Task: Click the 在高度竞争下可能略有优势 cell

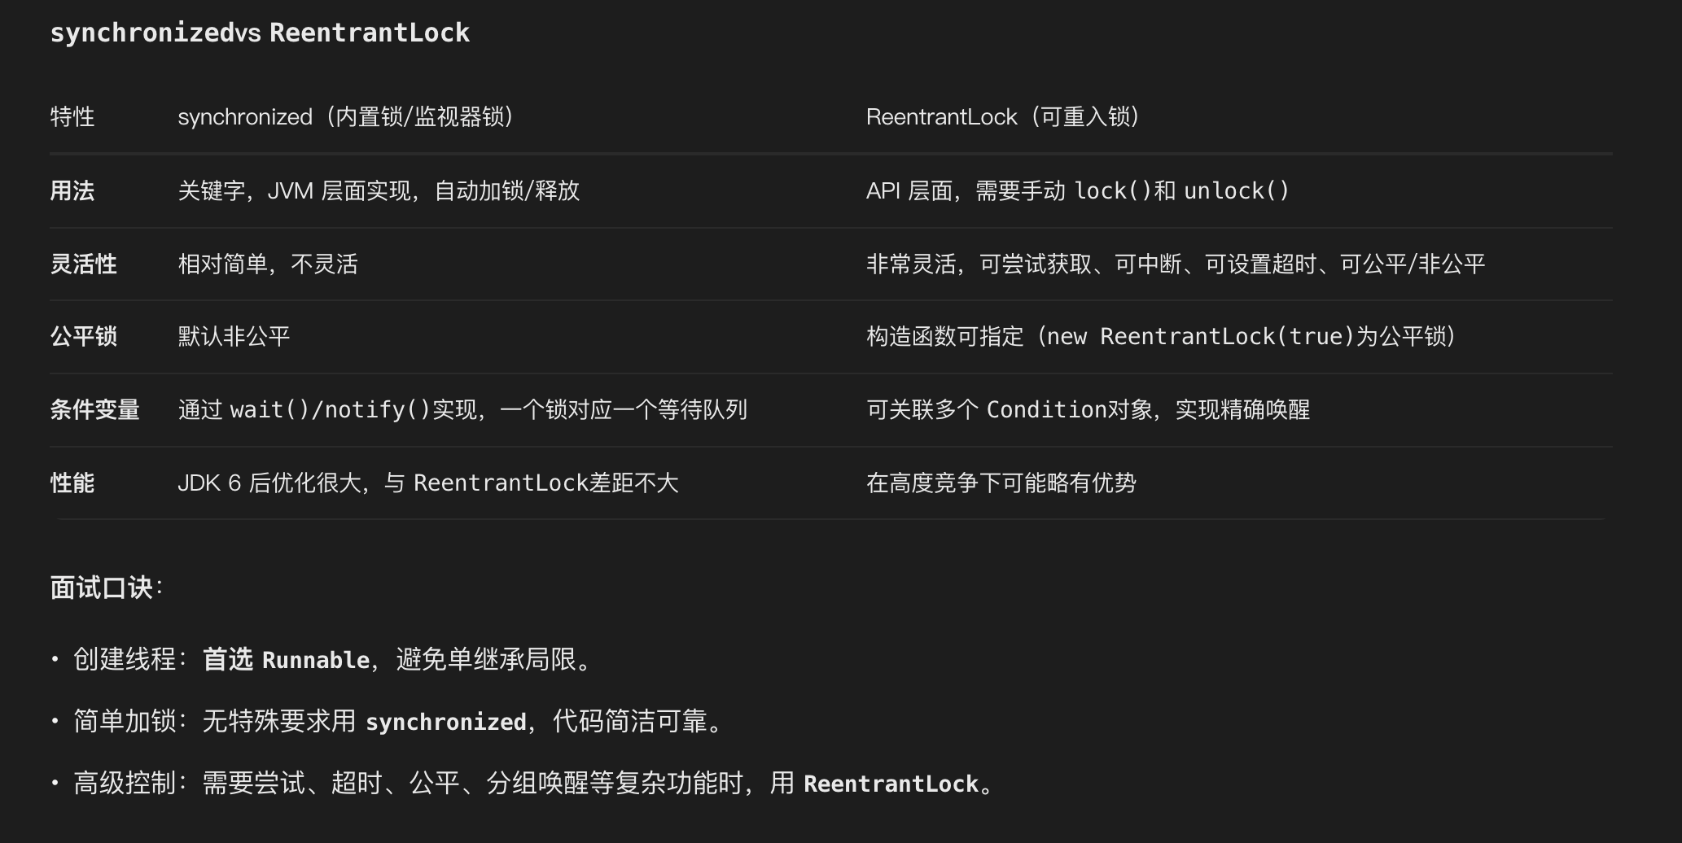Action: point(1001,483)
